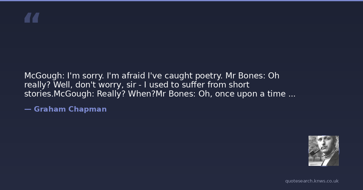Click the word "worry" in the second line
Viewport: 363px width, 190px height.
click(110, 85)
